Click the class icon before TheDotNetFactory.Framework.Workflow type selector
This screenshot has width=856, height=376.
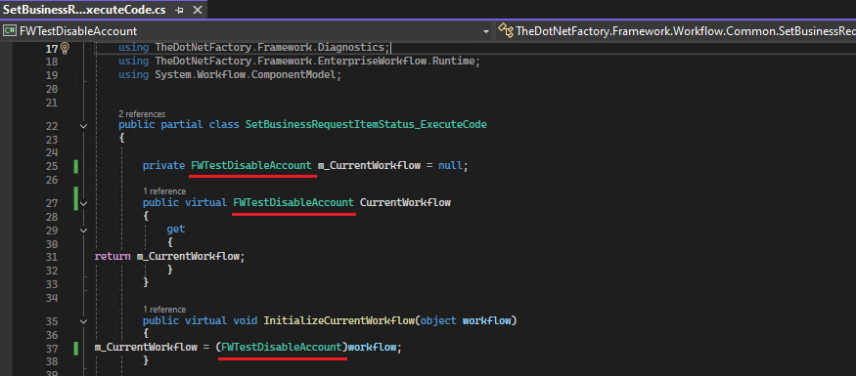(x=506, y=30)
